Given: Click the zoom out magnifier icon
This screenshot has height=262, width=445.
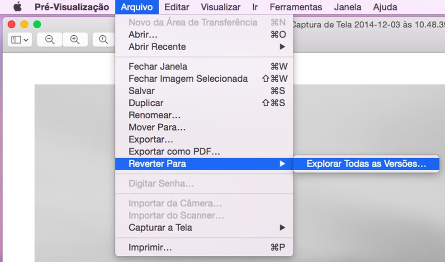Looking at the screenshot, I should click(x=50, y=40).
